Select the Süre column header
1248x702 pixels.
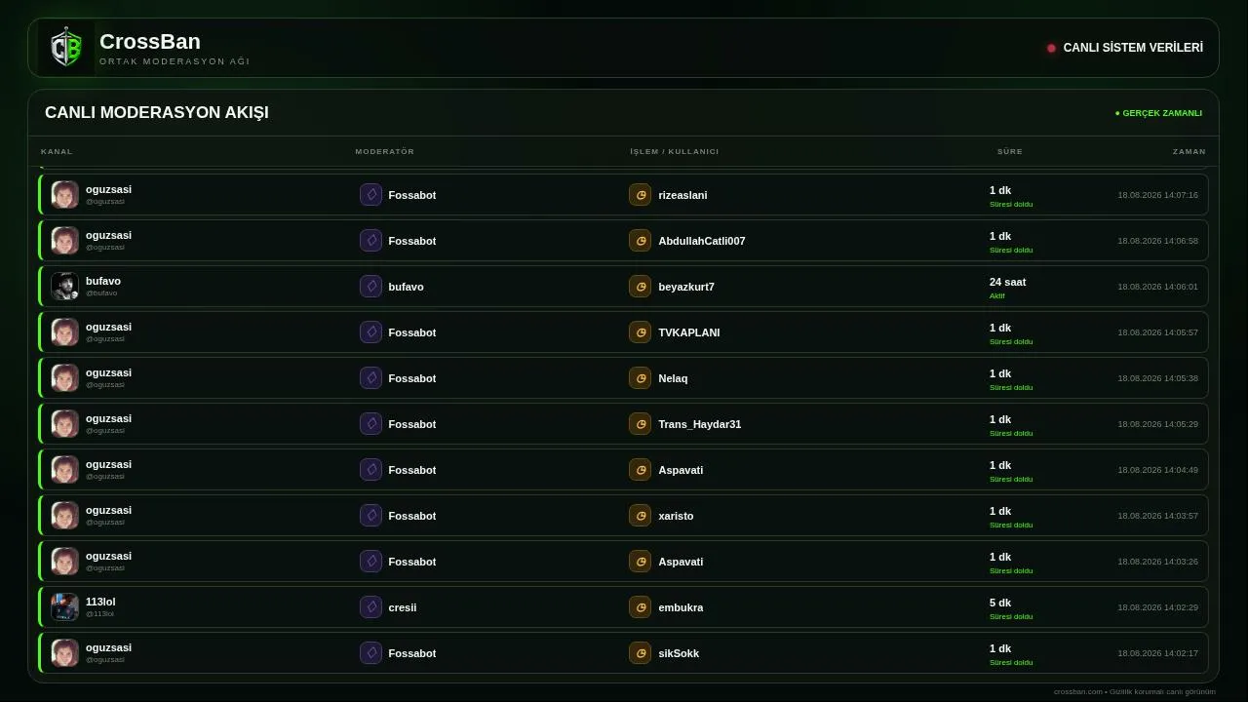pos(1010,151)
